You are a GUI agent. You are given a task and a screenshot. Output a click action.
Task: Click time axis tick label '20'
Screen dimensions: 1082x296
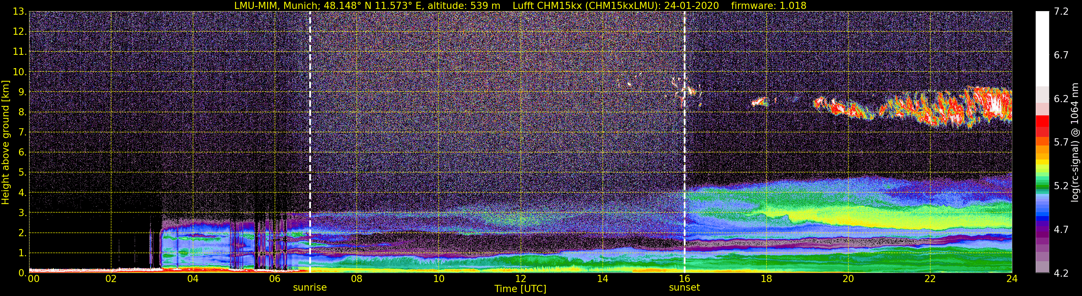pos(848,279)
